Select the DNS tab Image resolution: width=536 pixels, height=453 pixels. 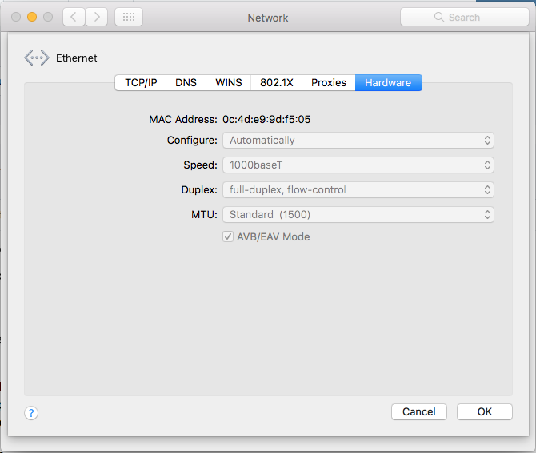[x=186, y=83]
